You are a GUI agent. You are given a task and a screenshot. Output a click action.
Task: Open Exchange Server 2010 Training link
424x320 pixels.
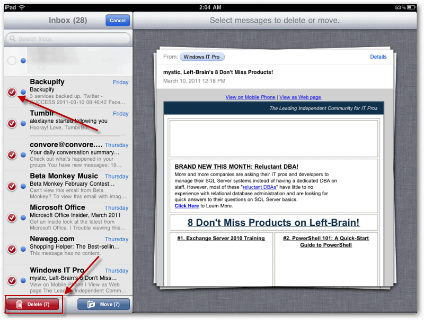tap(221, 238)
